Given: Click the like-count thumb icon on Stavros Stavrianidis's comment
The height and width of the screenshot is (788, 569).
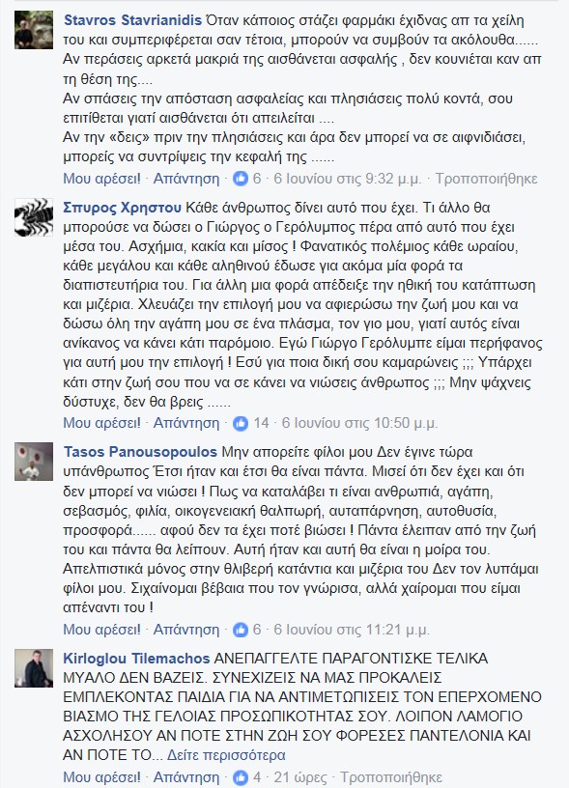Looking at the screenshot, I should (241, 179).
